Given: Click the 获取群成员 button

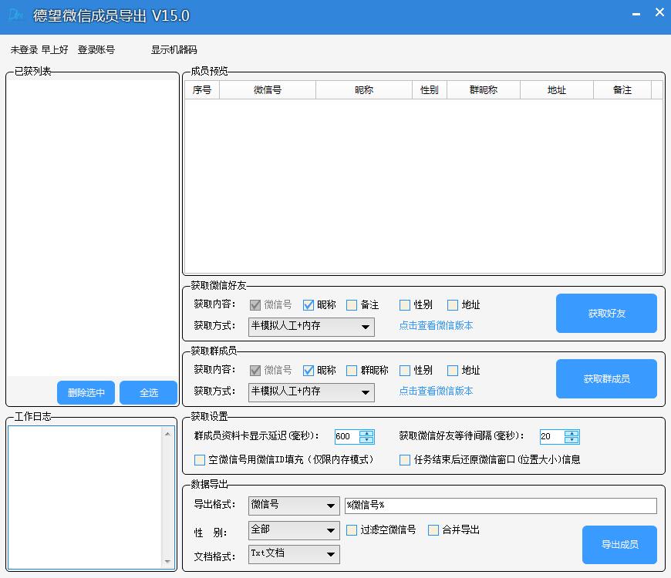Looking at the screenshot, I should point(606,378).
